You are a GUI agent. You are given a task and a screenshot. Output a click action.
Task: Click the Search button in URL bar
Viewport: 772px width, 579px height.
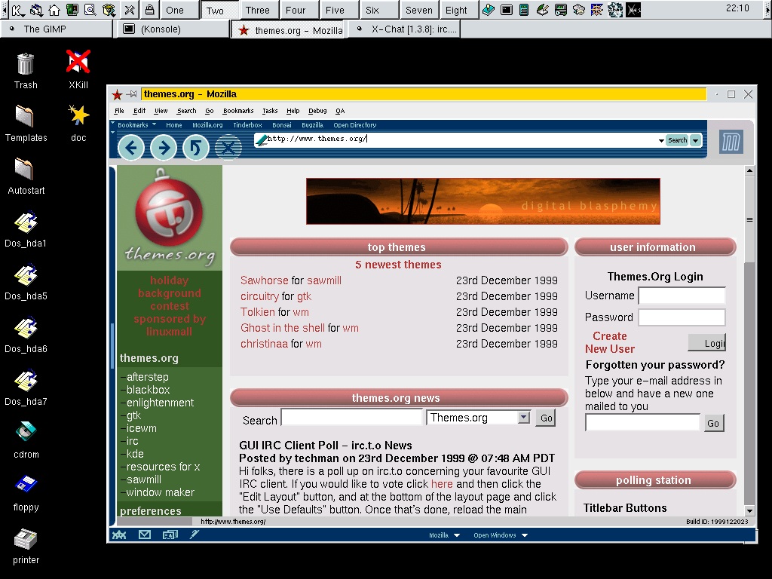tap(678, 140)
